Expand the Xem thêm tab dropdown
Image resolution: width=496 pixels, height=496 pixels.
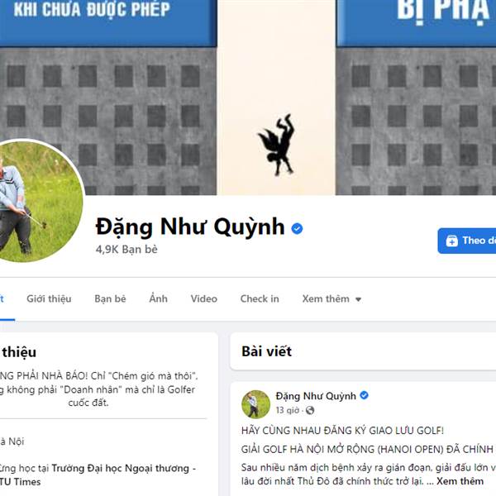click(x=331, y=299)
